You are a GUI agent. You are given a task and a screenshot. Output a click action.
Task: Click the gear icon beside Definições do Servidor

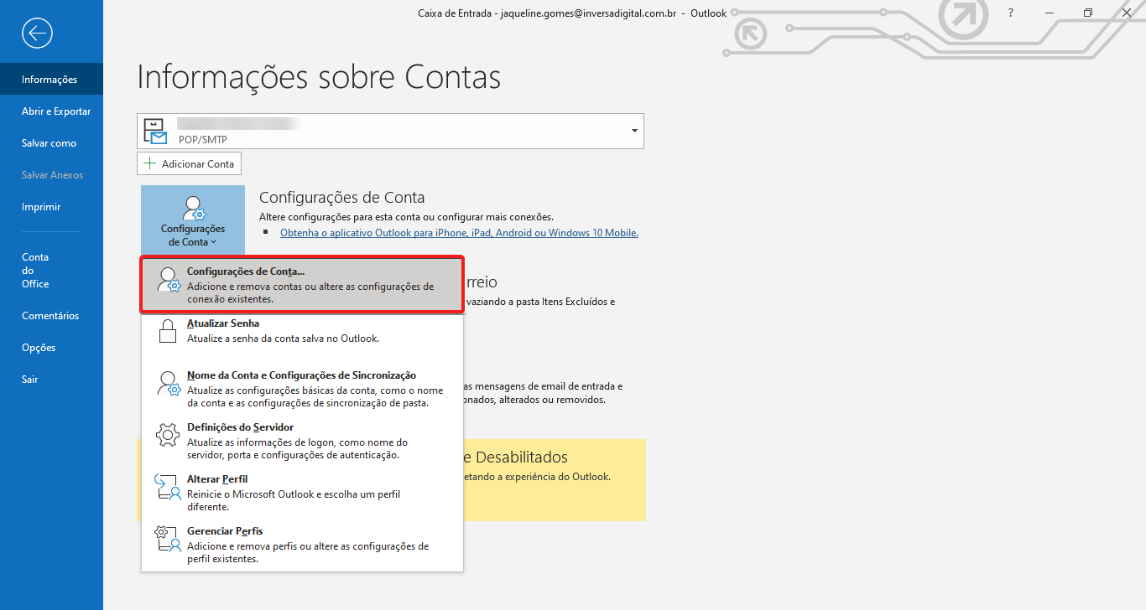[169, 435]
